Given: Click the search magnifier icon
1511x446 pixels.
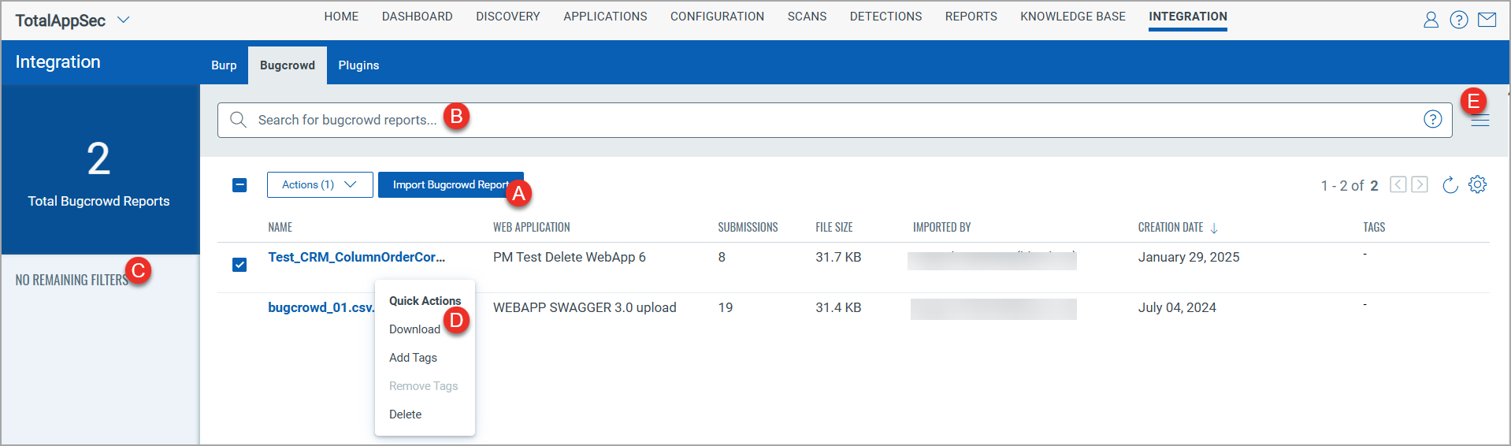Looking at the screenshot, I should pos(238,120).
